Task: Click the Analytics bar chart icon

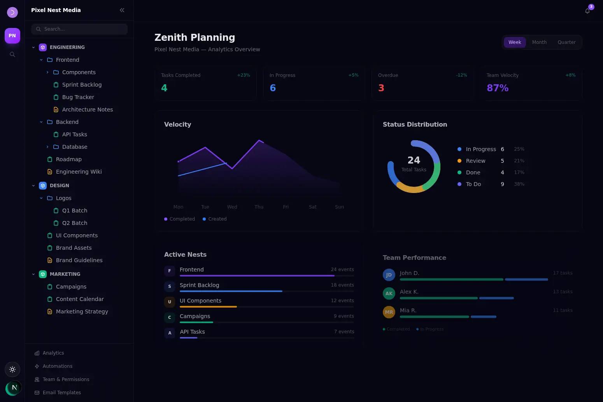Action: (37, 353)
